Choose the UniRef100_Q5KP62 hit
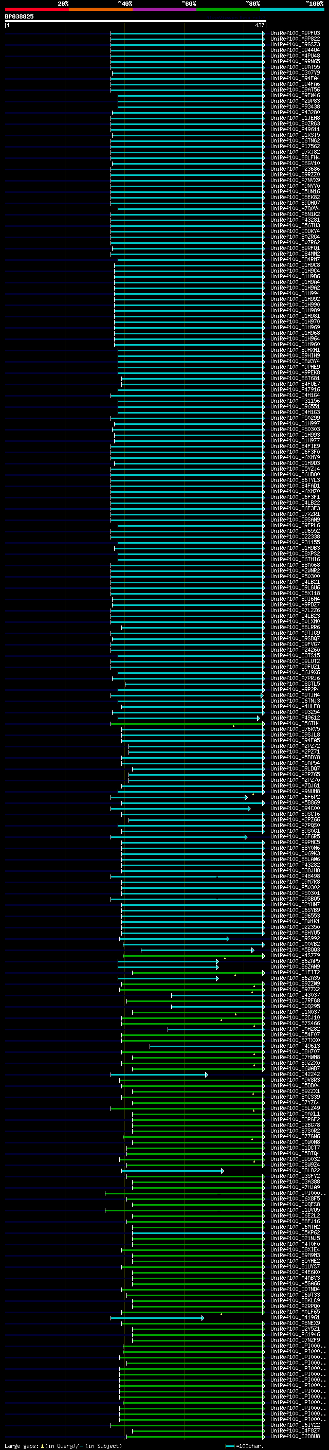The image size is (329, 1450). pyautogui.click(x=295, y=1233)
